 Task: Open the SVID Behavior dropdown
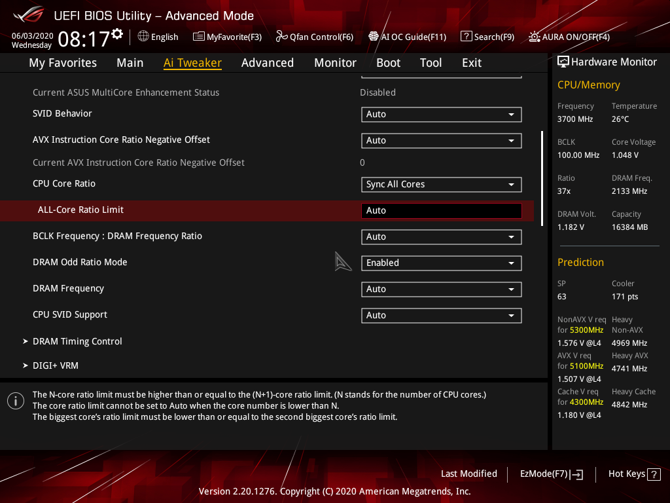pyautogui.click(x=441, y=114)
